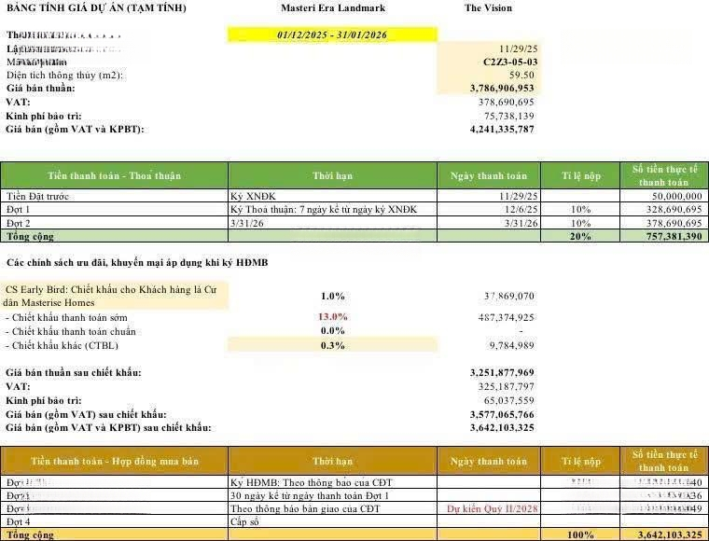
Task: Click the Tiền thanh toán - Thoả thuận header
Action: tap(115, 175)
